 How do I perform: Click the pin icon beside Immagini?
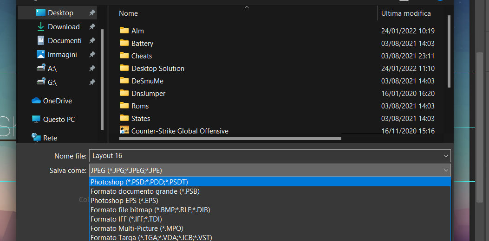(x=92, y=55)
